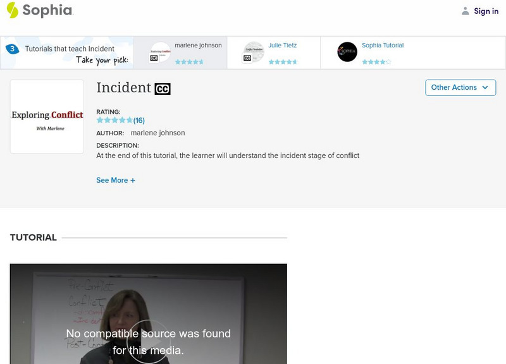
Task: Expand the See More description
Action: (x=116, y=181)
